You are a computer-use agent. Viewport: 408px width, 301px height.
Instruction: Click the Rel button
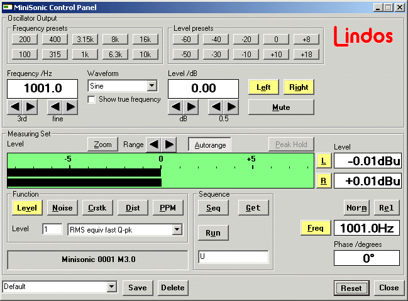click(387, 208)
